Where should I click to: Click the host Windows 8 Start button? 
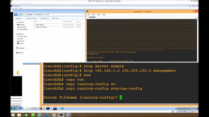[13, 115]
